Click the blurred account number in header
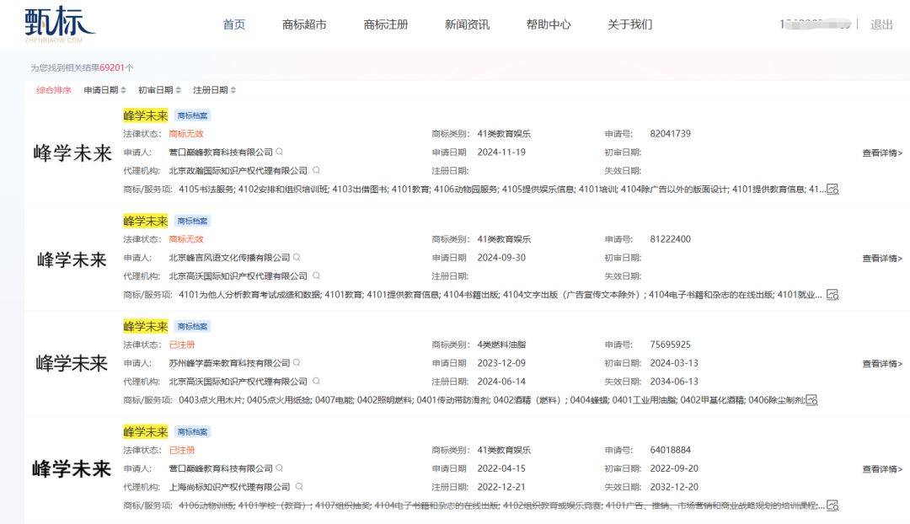 816,24
